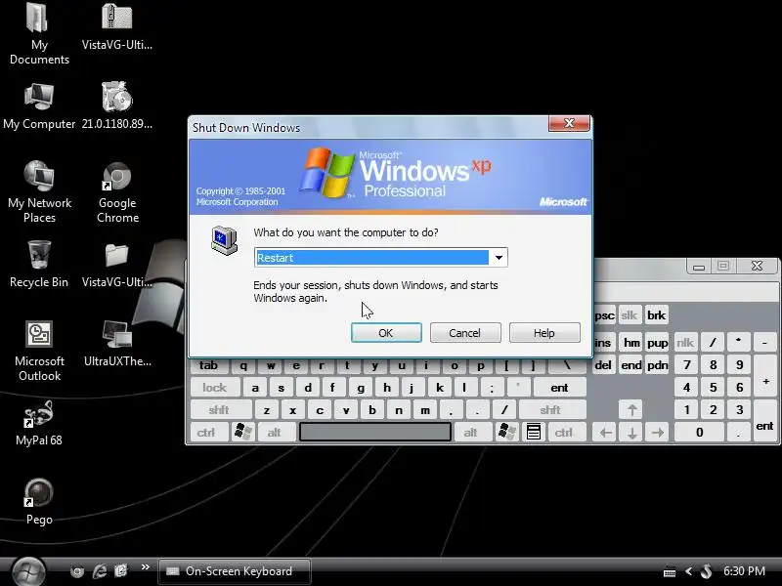Click the tab key
This screenshot has width=782, height=586.
pyautogui.click(x=208, y=365)
